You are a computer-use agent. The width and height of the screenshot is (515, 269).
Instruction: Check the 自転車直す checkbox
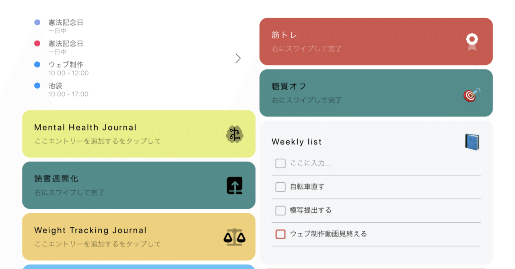point(280,187)
